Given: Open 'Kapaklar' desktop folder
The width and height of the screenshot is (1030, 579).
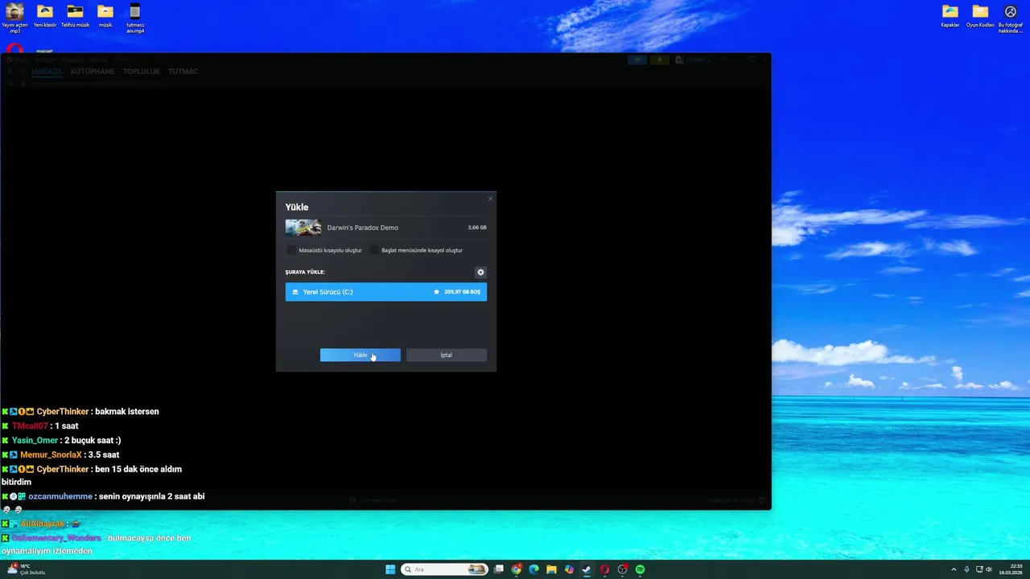Looking at the screenshot, I should [x=950, y=18].
